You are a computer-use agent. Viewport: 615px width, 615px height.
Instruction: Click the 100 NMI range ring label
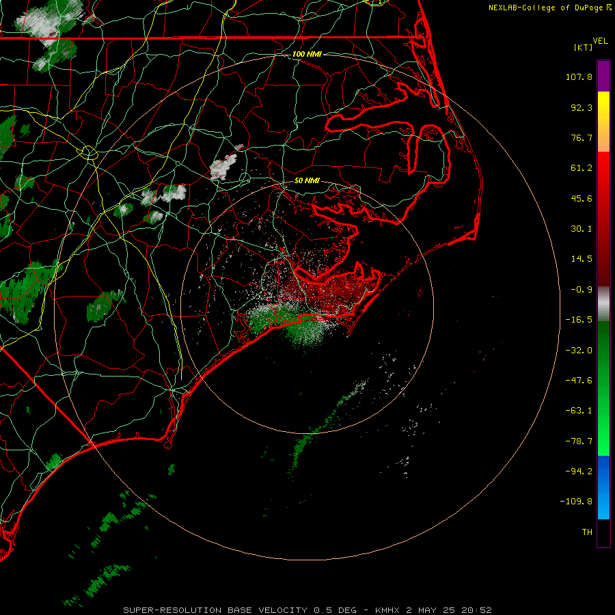[307, 54]
